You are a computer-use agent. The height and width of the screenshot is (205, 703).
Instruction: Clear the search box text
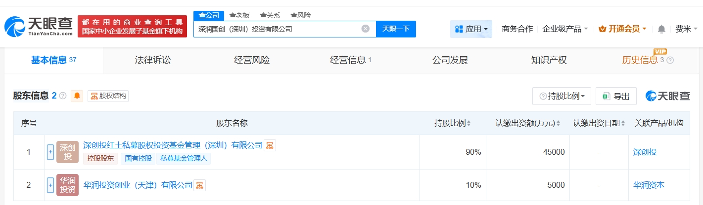point(366,29)
